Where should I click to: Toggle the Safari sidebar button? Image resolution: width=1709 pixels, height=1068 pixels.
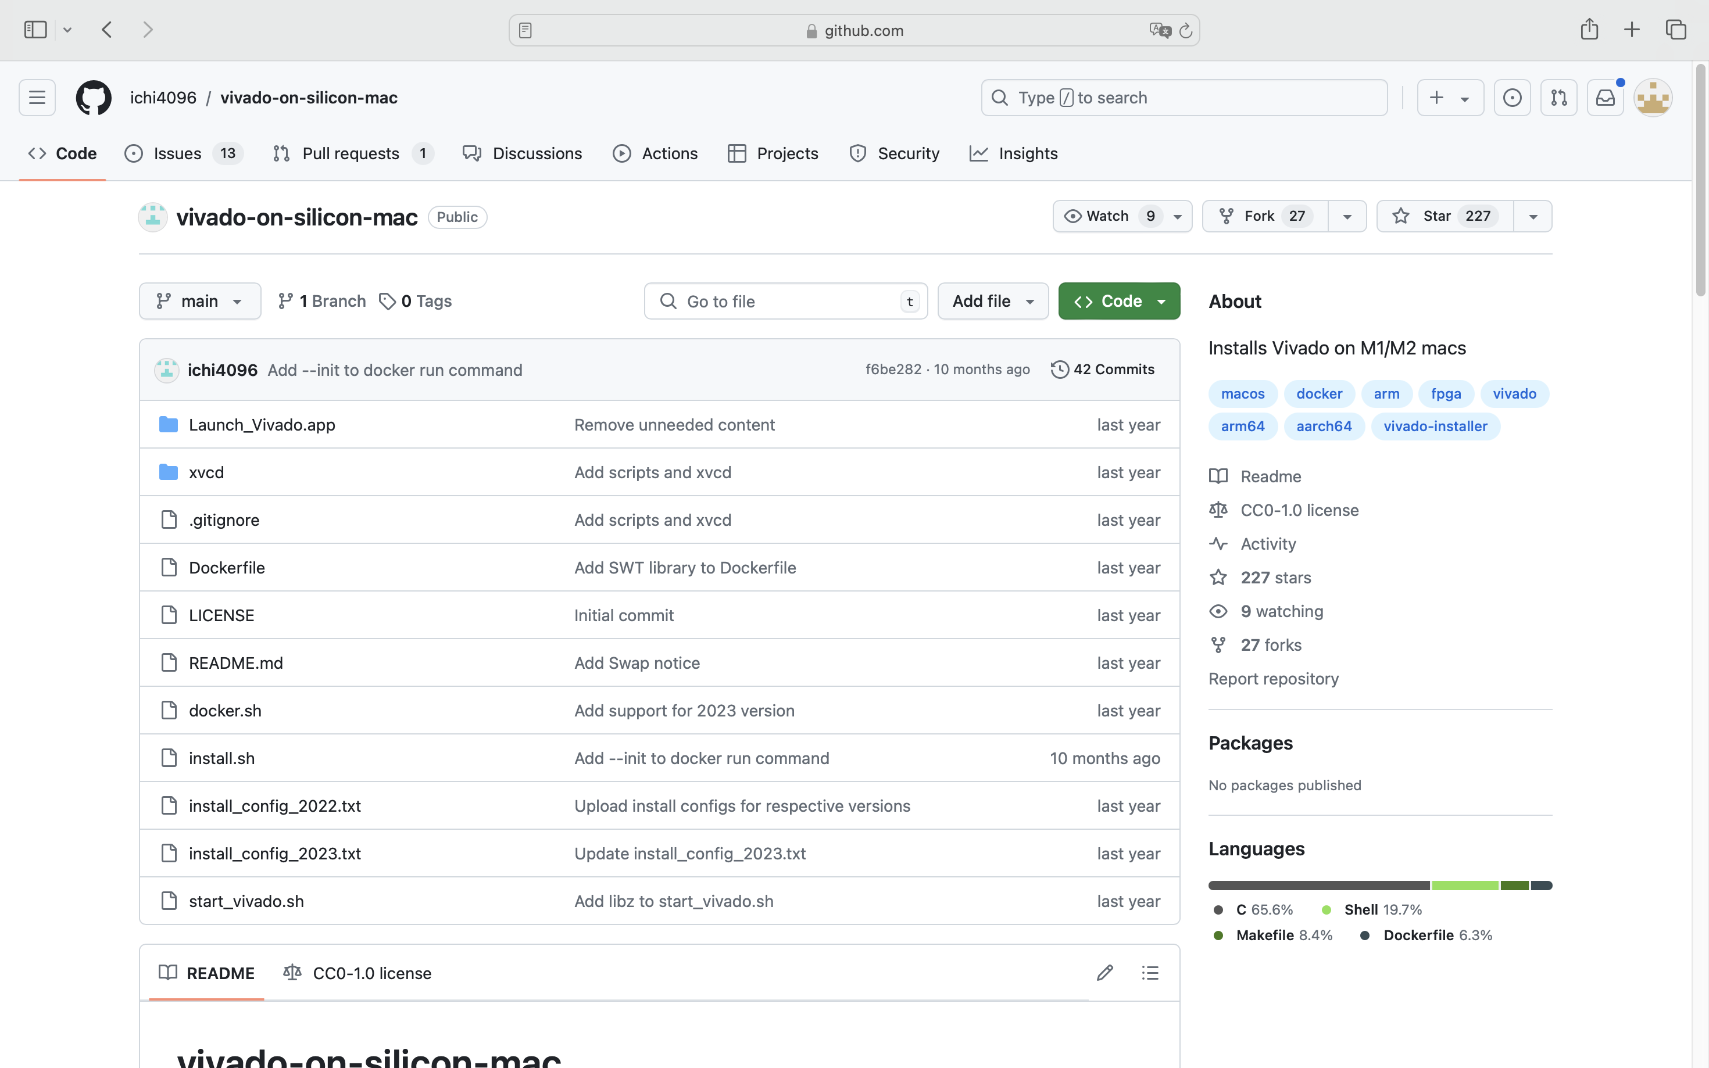35,30
